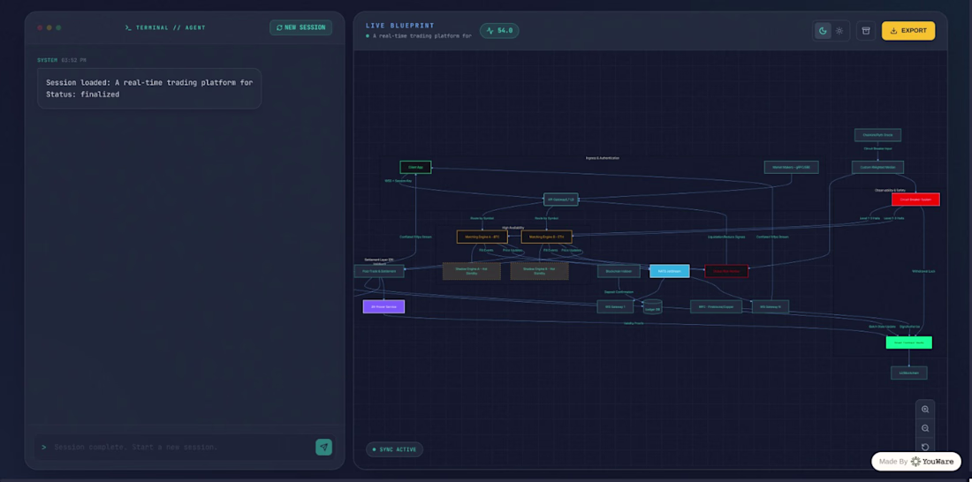Select the red Circuit Breaker System node

[x=915, y=200]
